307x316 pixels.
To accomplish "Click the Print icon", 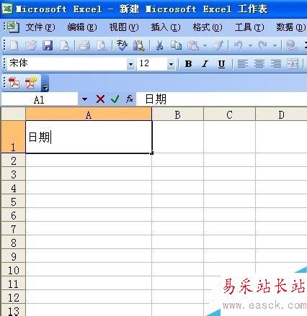I will tap(84, 45).
